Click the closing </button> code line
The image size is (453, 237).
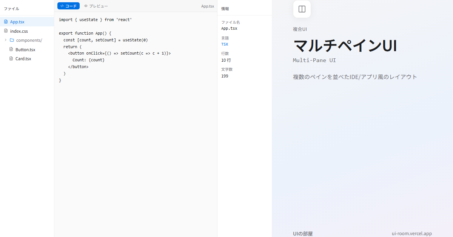78,67
